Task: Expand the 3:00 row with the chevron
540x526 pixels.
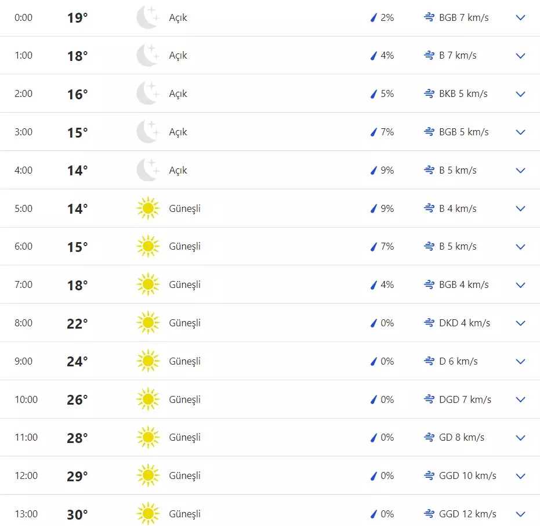Action: 520,132
